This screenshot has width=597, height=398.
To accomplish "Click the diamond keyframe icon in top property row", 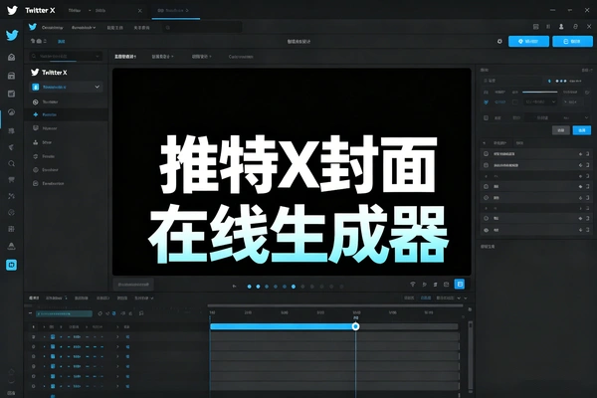I will pos(581,154).
